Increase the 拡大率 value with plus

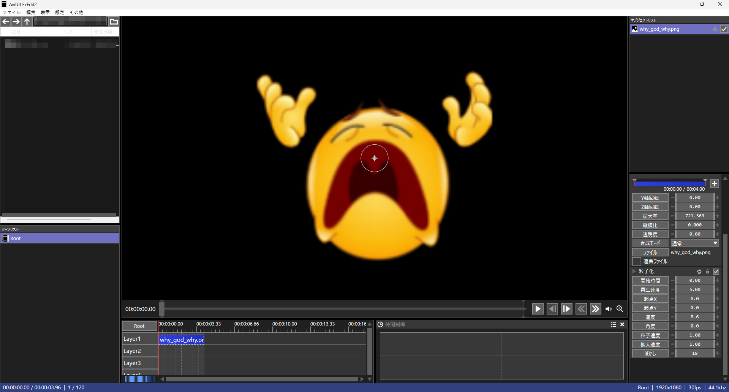pyautogui.click(x=717, y=216)
